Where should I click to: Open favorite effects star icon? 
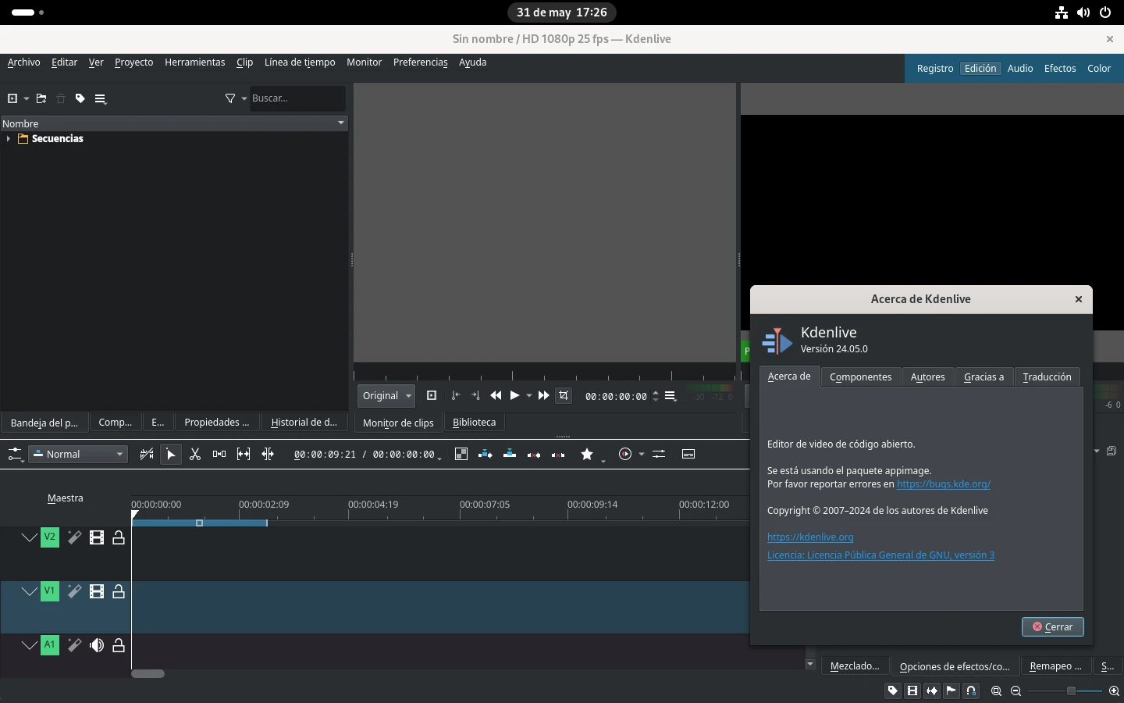pos(587,454)
